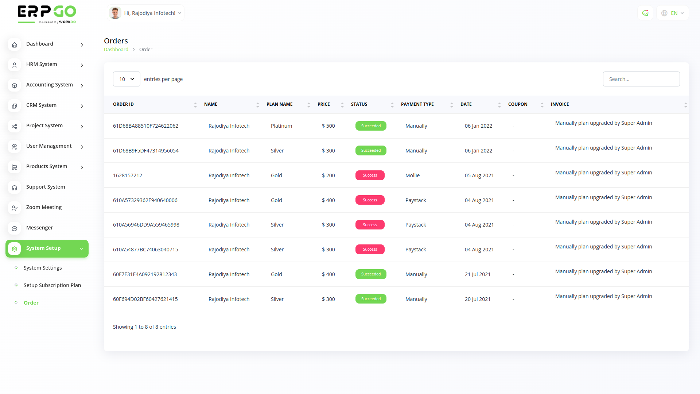The image size is (700, 394).
Task: Select the HRM System person icon
Action: pos(14,65)
